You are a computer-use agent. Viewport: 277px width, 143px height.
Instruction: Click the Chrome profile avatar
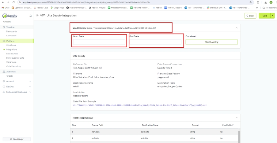[x=271, y=2]
